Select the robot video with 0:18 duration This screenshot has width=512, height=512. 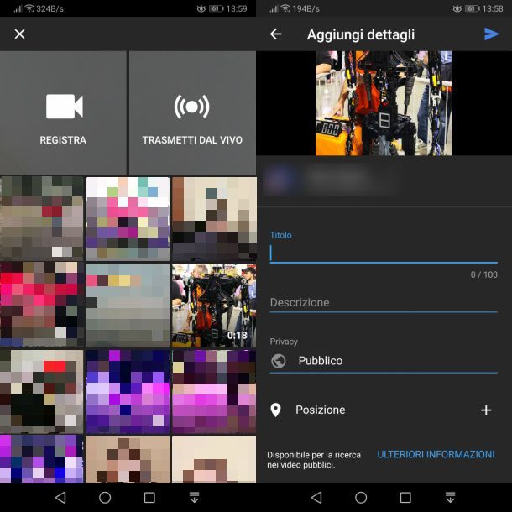(x=214, y=306)
